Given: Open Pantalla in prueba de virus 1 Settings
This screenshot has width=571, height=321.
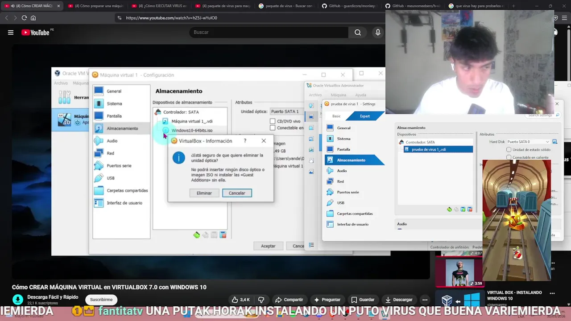Looking at the screenshot, I should click(x=343, y=149).
